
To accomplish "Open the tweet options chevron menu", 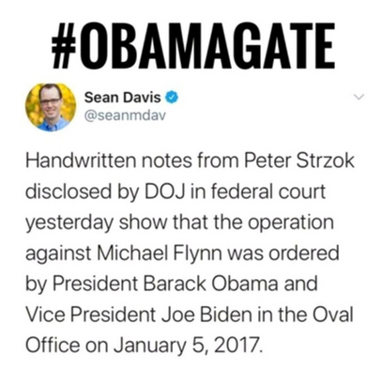I will [360, 98].
